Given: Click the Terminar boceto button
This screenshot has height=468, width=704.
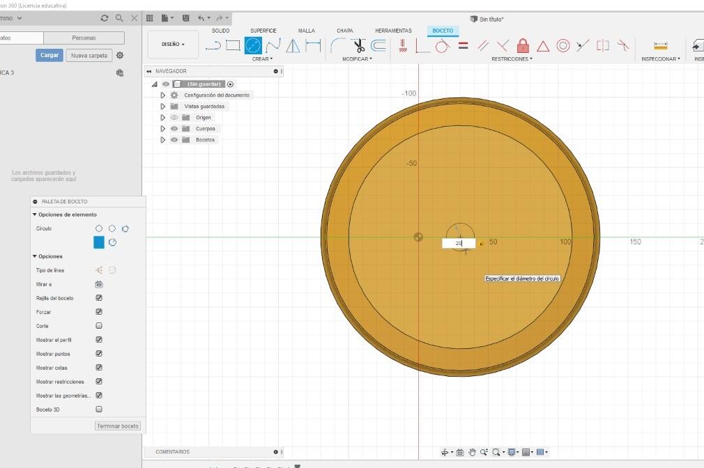Looking at the screenshot, I should 118,426.
